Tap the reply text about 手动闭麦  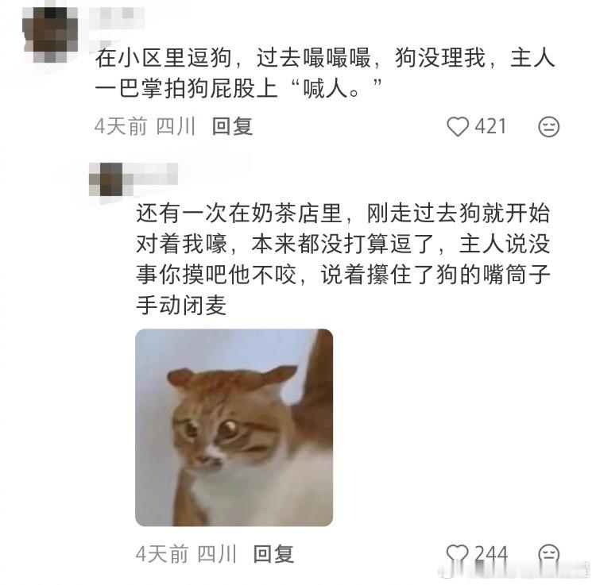pos(343,259)
